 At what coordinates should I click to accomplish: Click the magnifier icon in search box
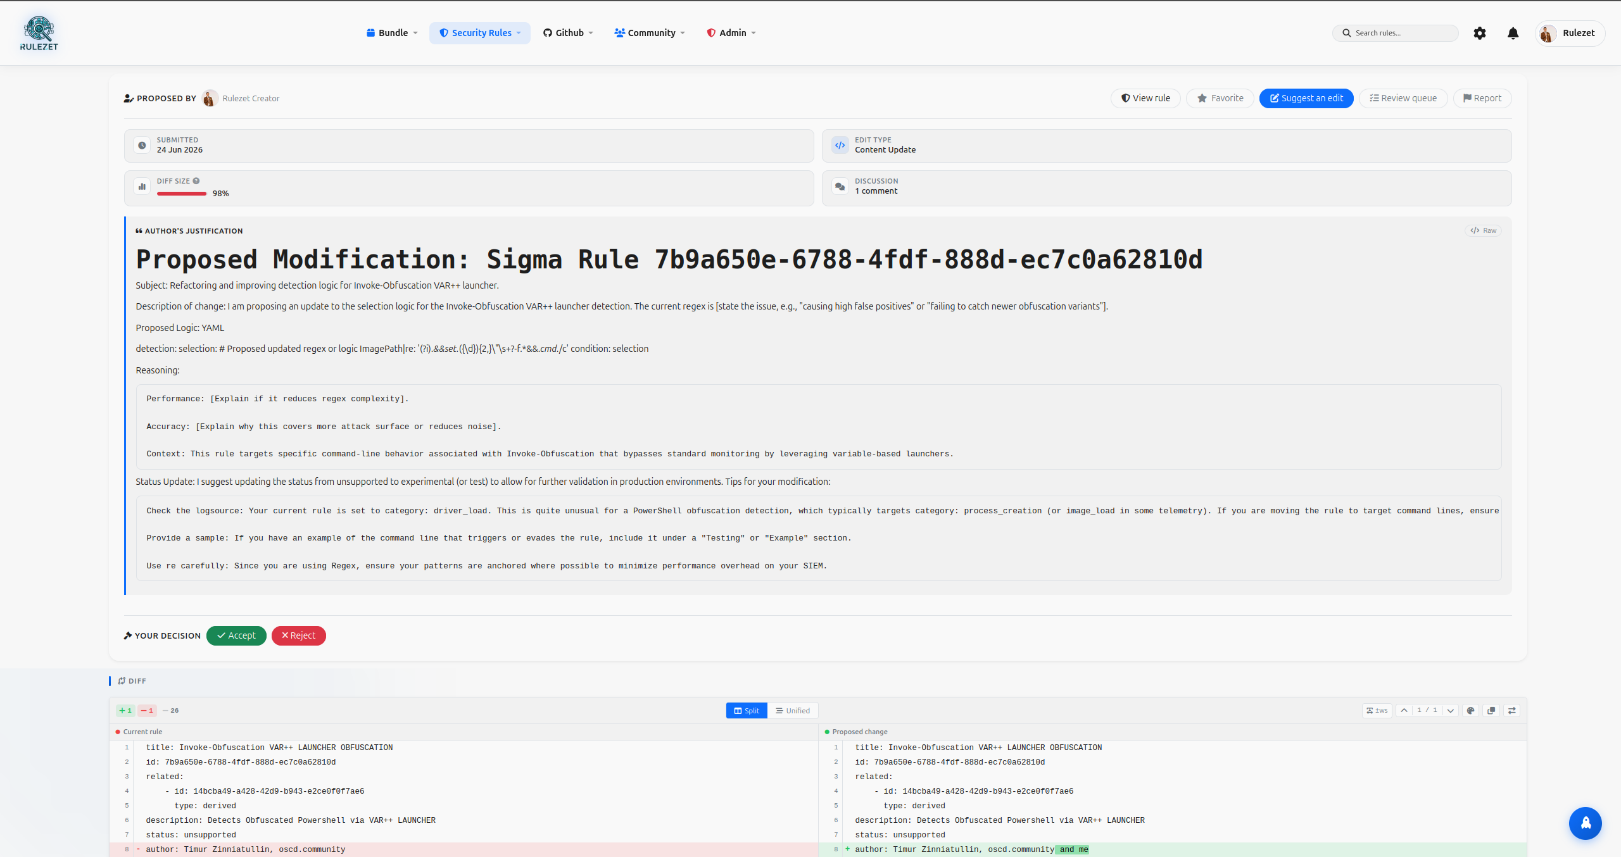(1346, 33)
